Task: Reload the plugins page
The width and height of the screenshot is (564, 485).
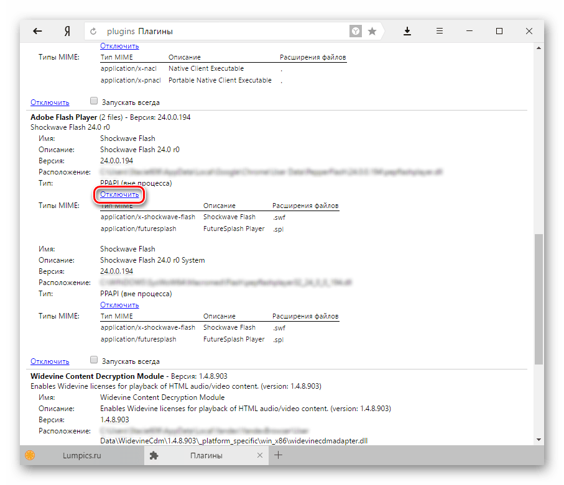Action: (x=94, y=31)
